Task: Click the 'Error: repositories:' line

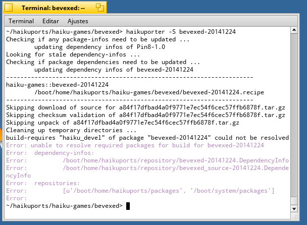Action: [x=43, y=183]
